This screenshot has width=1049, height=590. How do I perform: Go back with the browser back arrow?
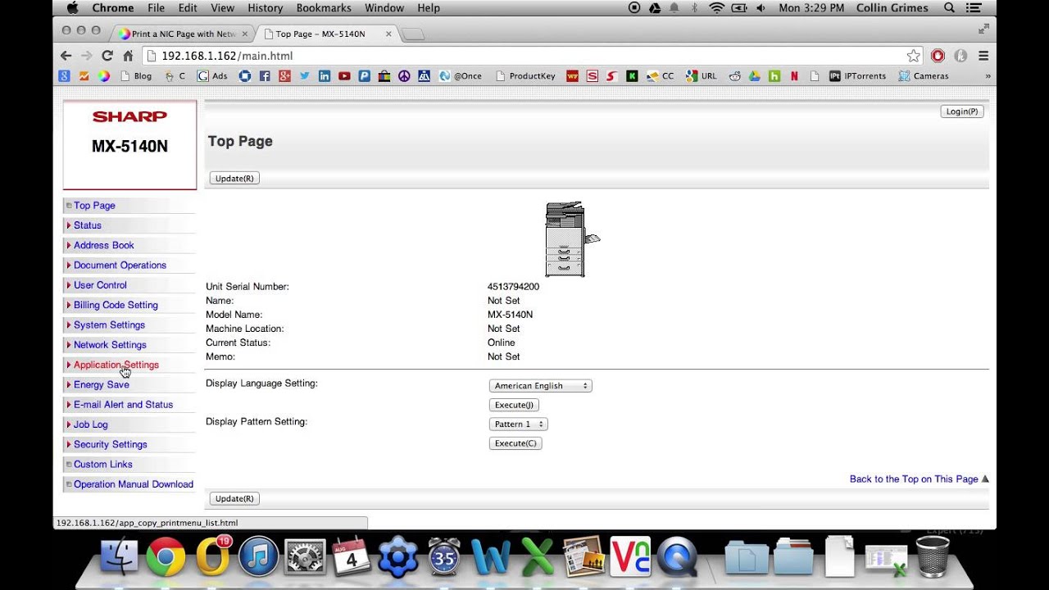(66, 56)
